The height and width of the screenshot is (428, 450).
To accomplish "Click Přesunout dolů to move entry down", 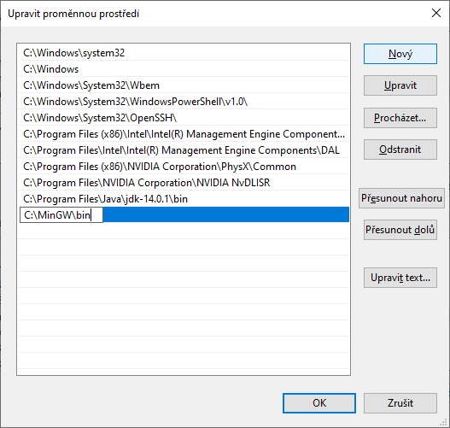I will pyautogui.click(x=400, y=230).
